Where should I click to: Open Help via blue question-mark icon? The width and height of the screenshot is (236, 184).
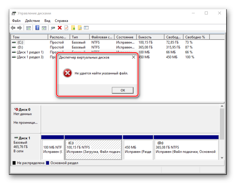[x=37, y=28]
